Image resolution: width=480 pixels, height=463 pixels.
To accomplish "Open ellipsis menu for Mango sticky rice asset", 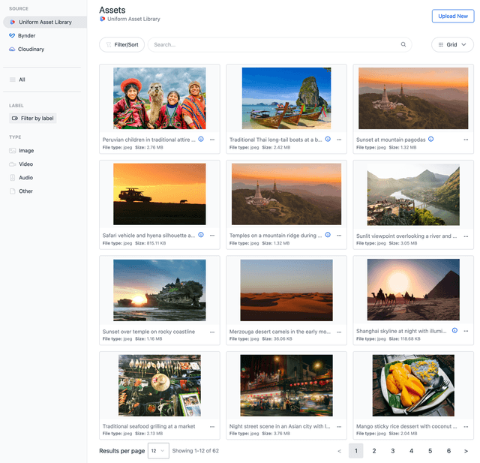I will [x=466, y=426].
